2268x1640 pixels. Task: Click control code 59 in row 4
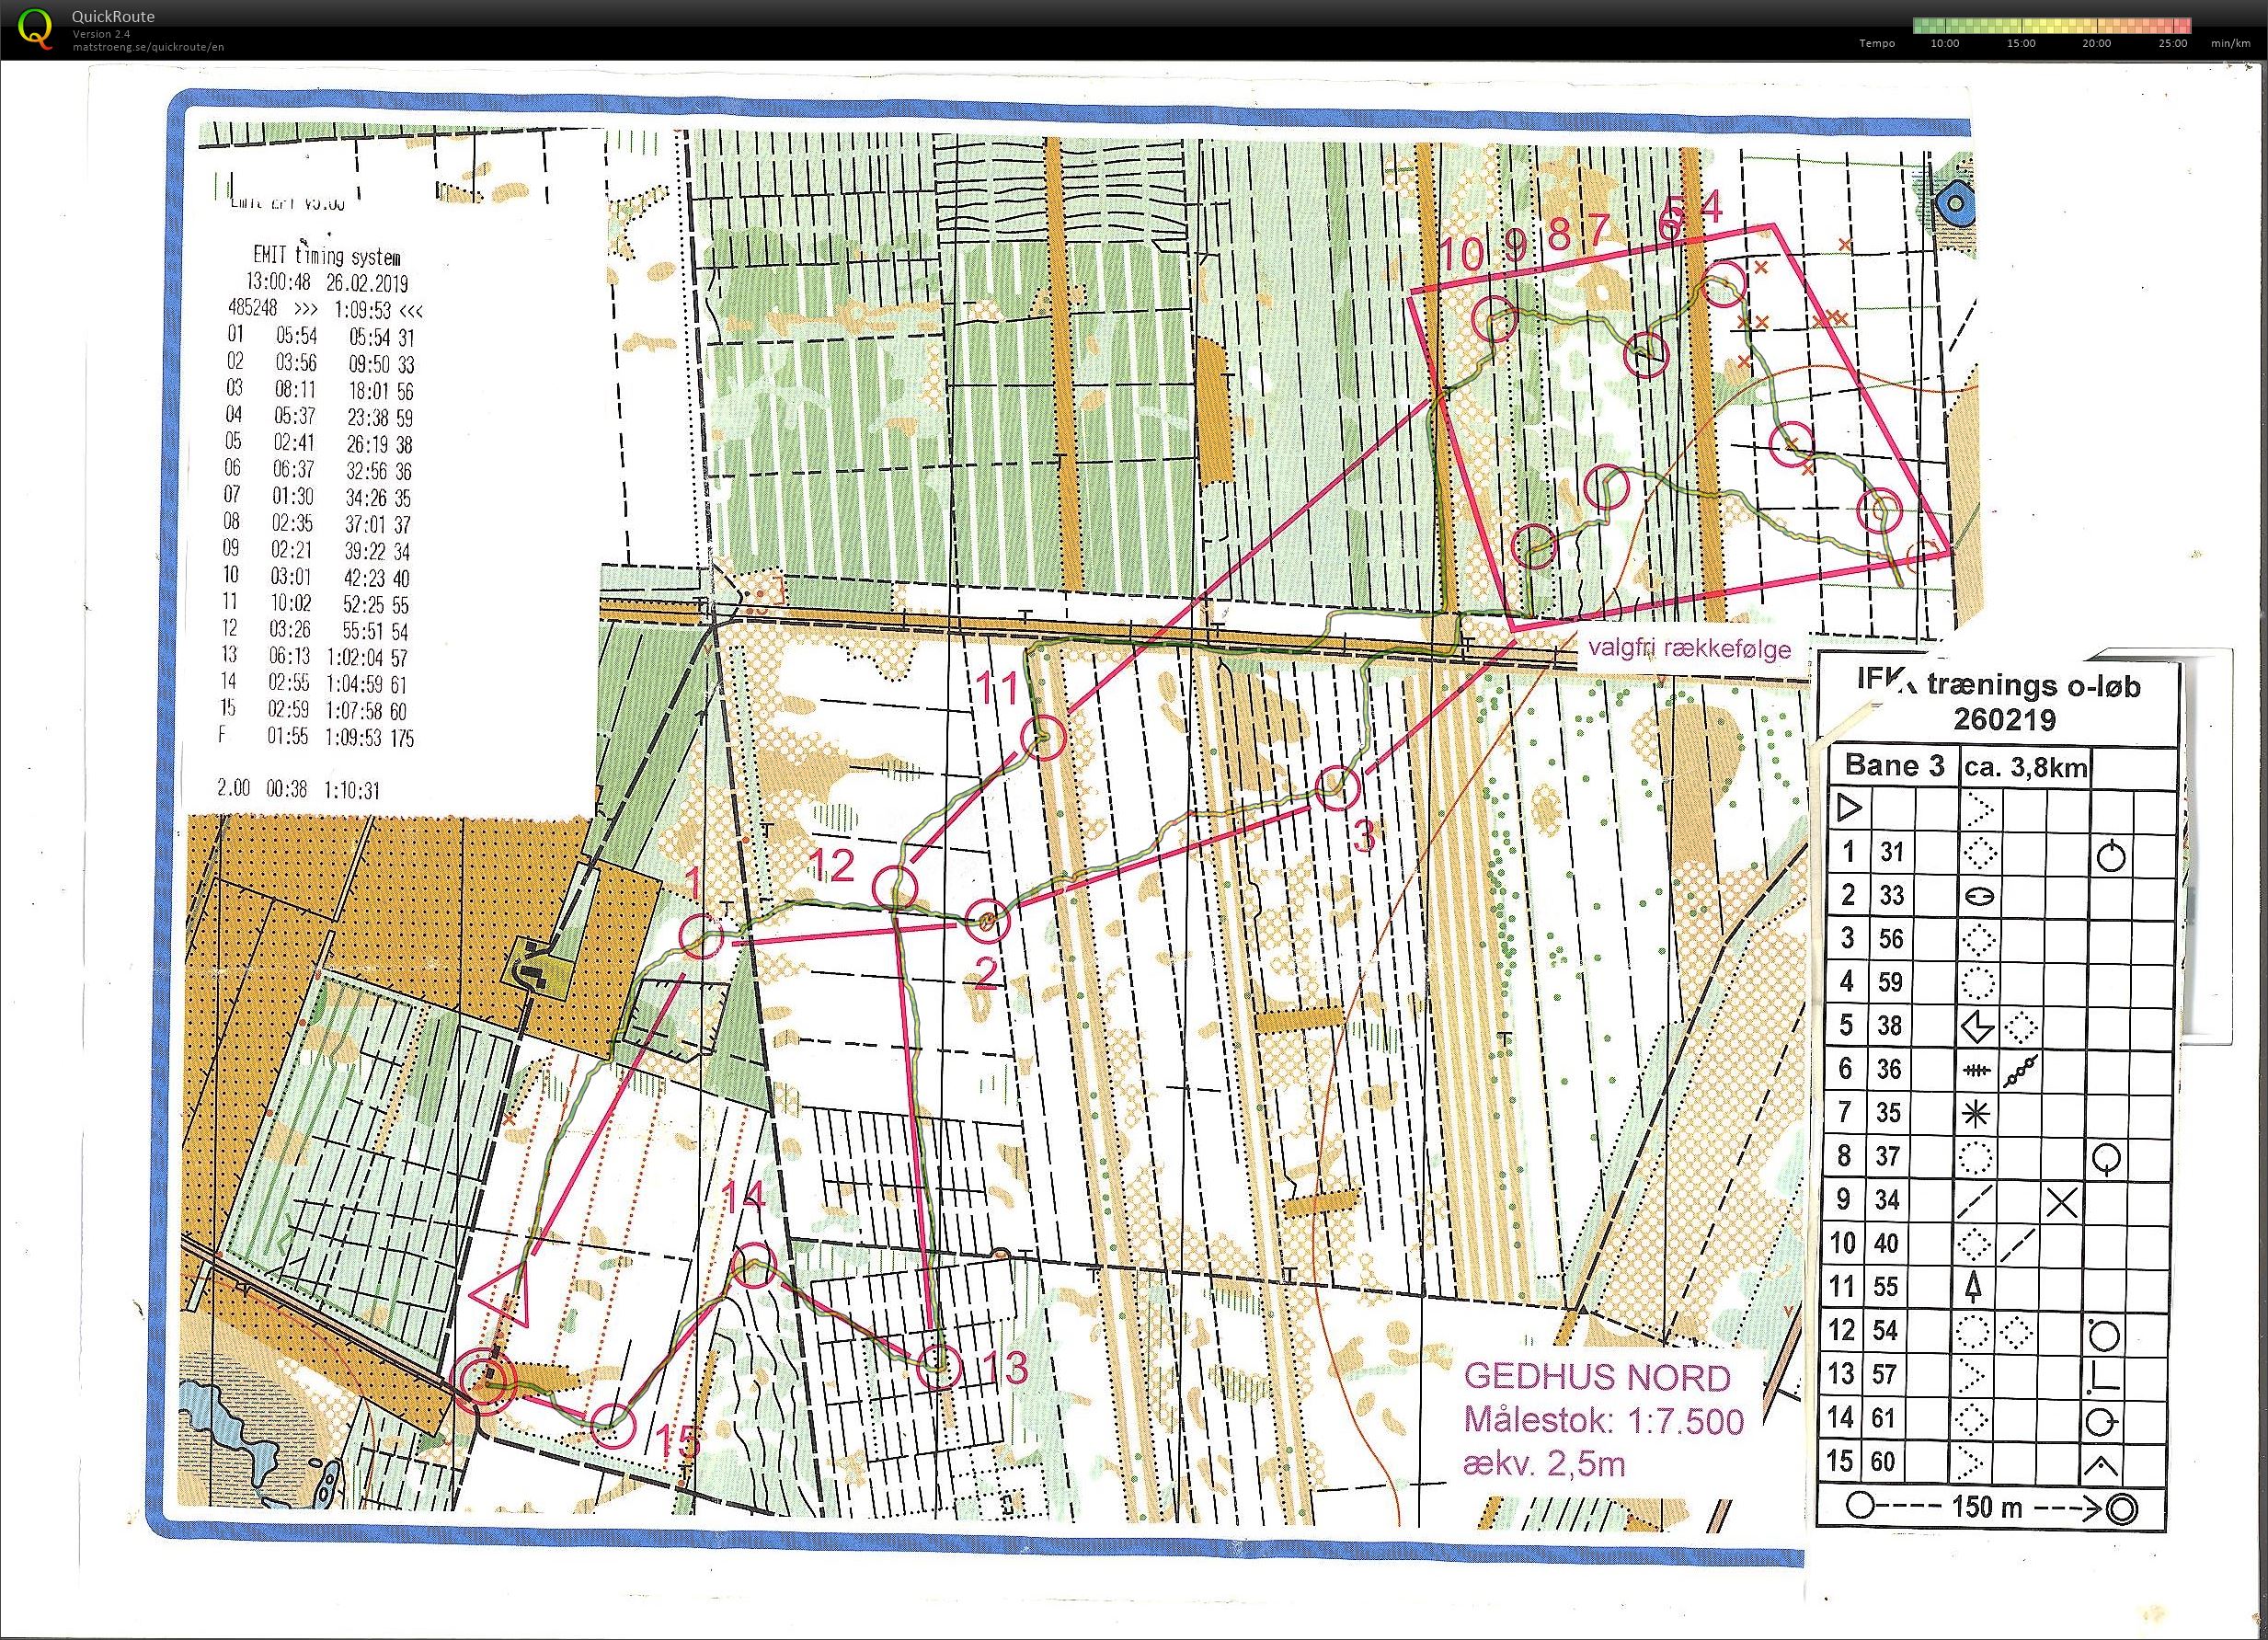pyautogui.click(x=1889, y=982)
